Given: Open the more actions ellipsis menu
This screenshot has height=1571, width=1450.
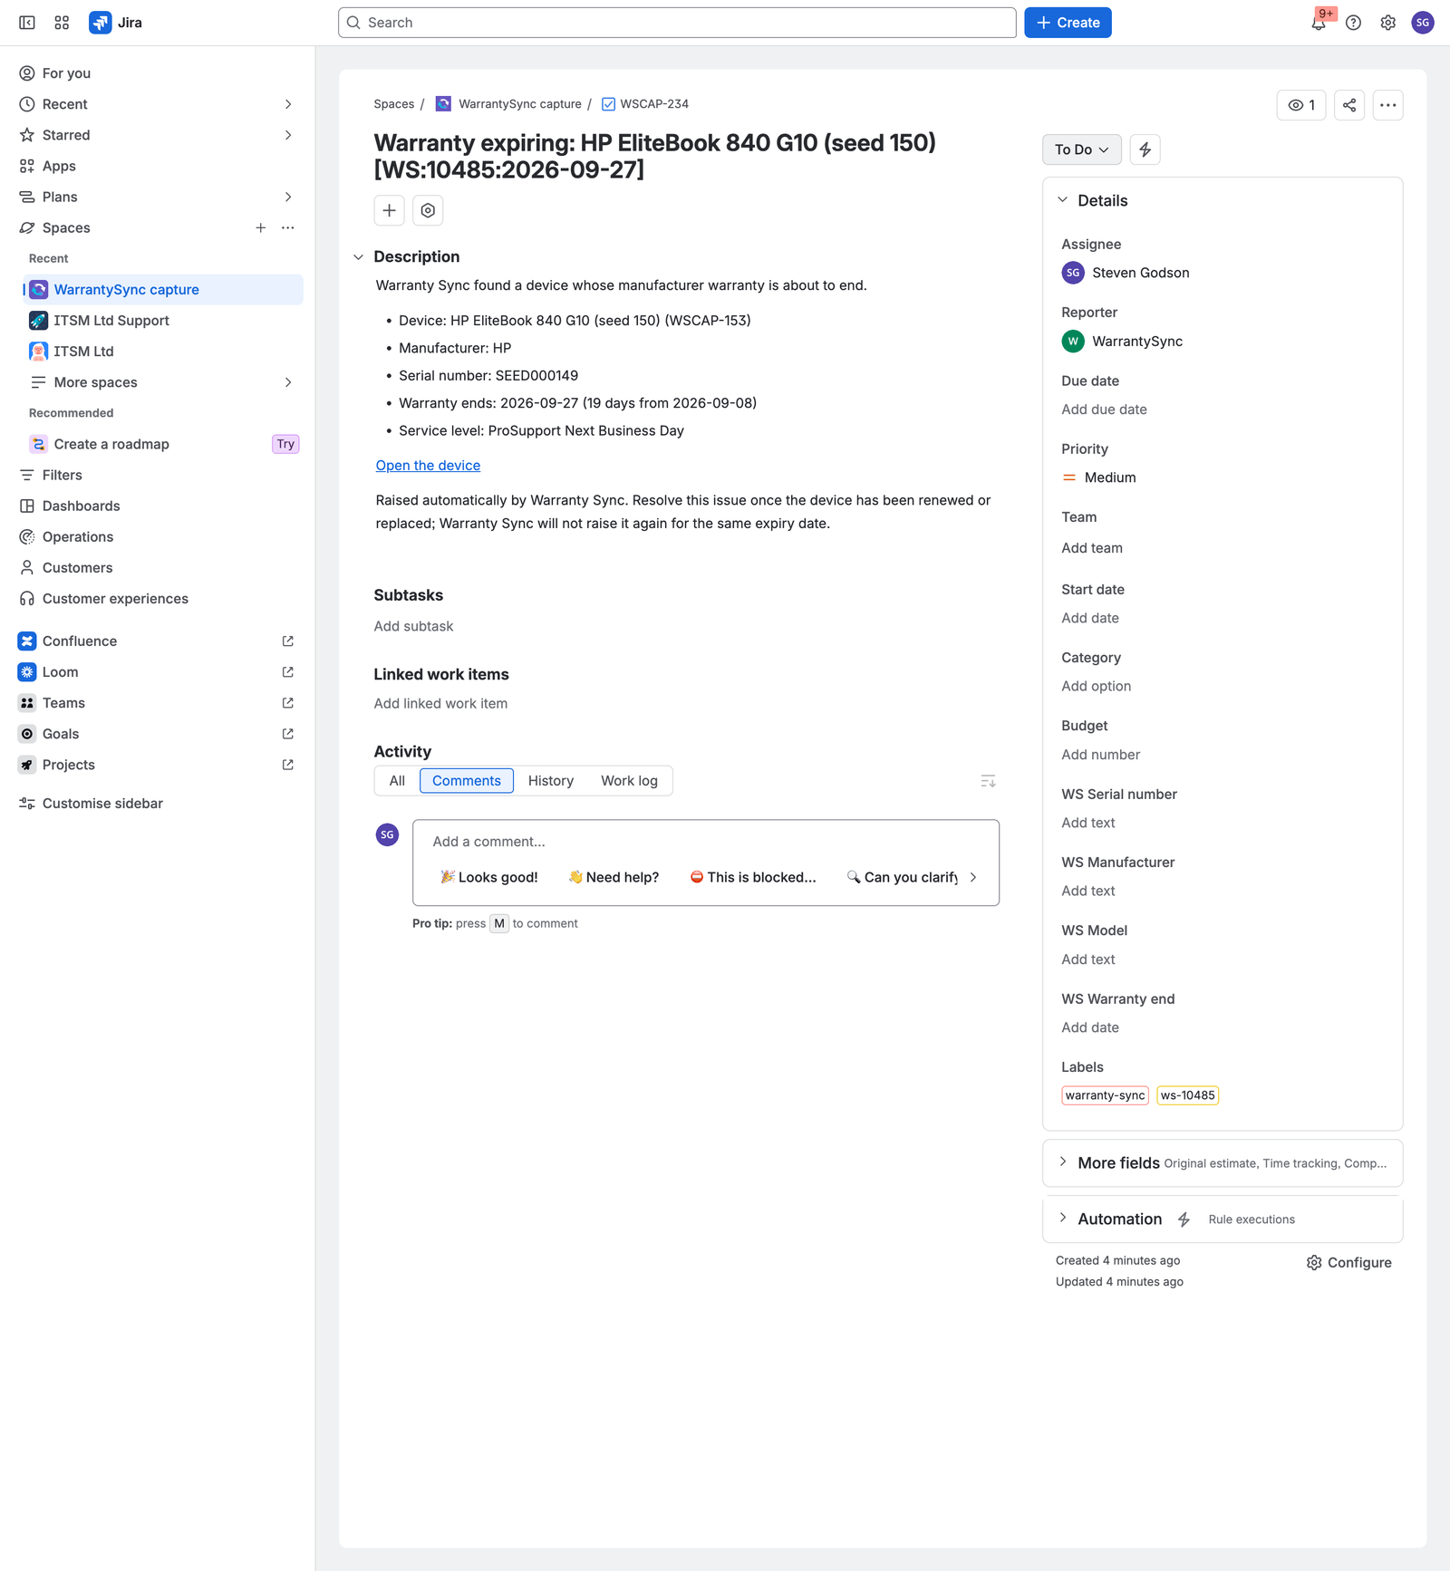Looking at the screenshot, I should point(1387,105).
